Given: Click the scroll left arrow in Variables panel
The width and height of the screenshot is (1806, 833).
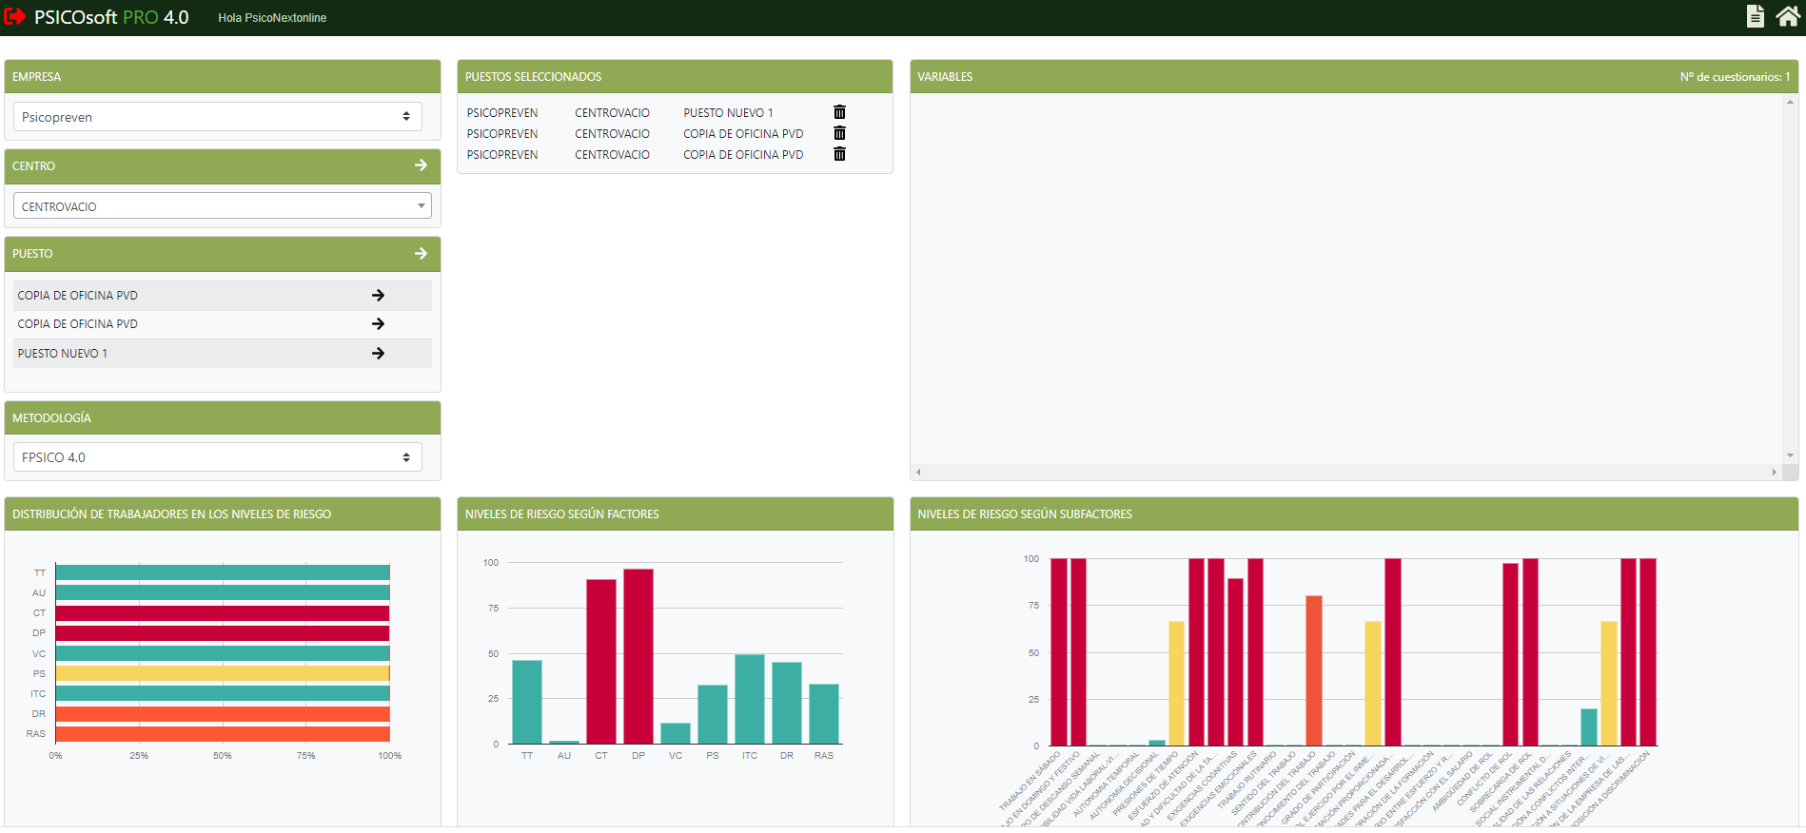Looking at the screenshot, I should [918, 472].
